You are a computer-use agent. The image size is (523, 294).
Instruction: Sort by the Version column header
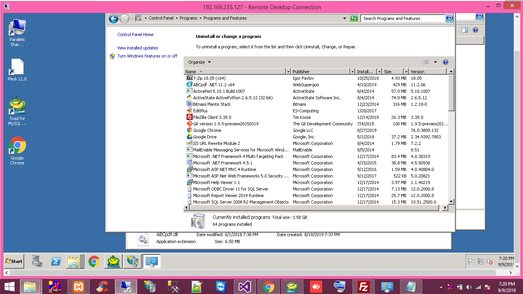point(428,72)
